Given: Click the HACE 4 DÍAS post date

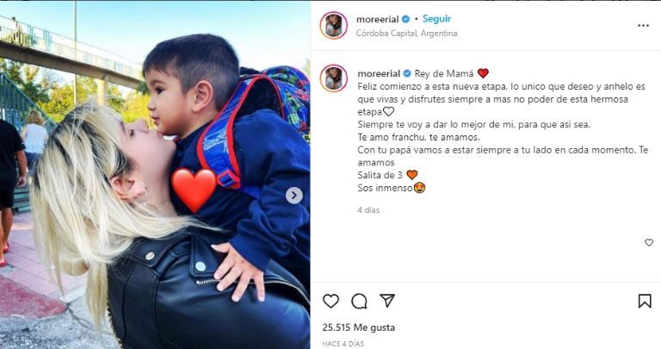Looking at the screenshot, I should tap(343, 344).
